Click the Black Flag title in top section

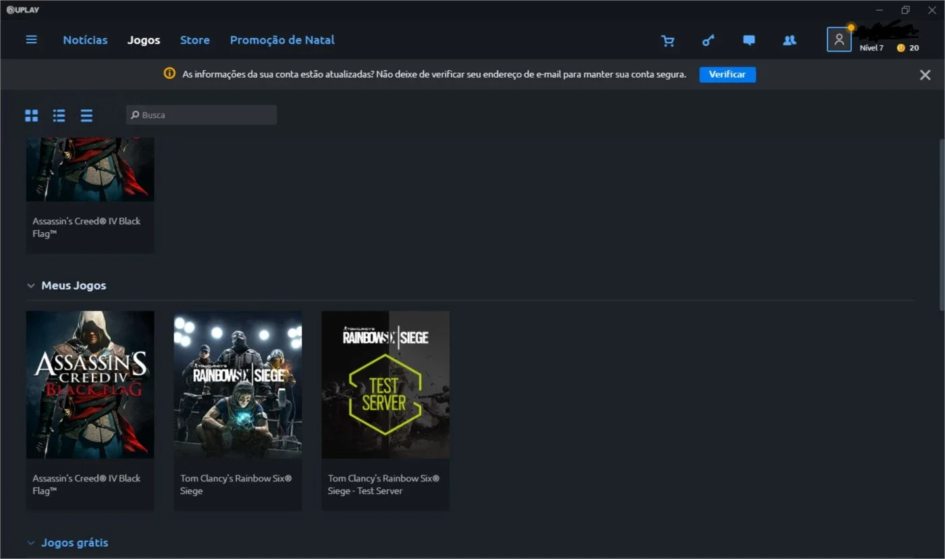point(86,228)
